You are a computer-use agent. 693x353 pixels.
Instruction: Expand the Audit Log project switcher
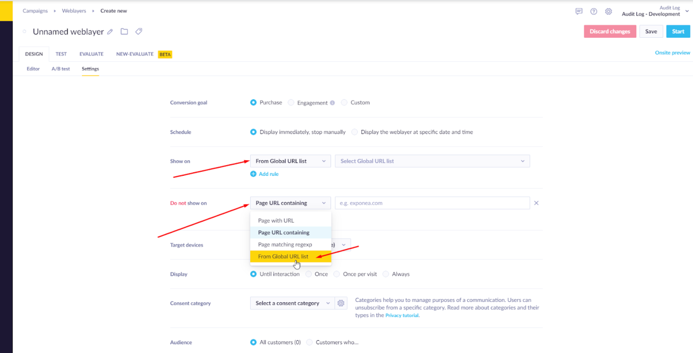point(687,11)
